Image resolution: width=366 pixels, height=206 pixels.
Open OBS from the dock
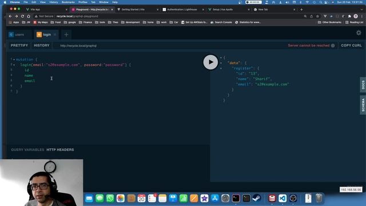tap(293, 199)
